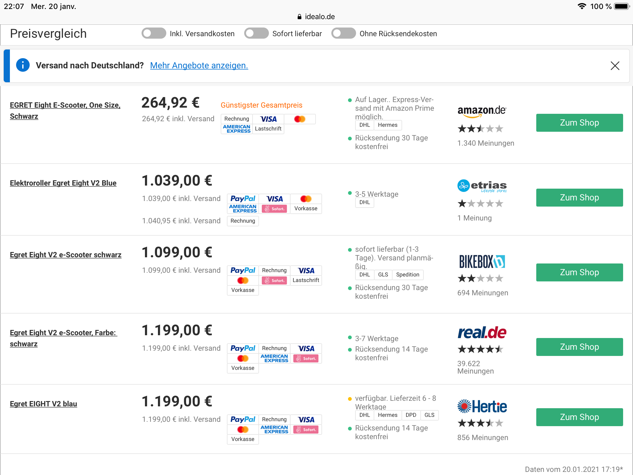The image size is (633, 475).
Task: Click the VISA icon in amazon.de offer
Action: click(268, 119)
